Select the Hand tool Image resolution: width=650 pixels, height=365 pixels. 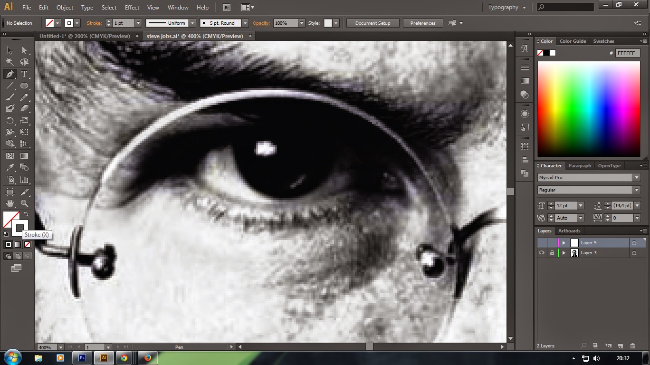pyautogui.click(x=10, y=203)
